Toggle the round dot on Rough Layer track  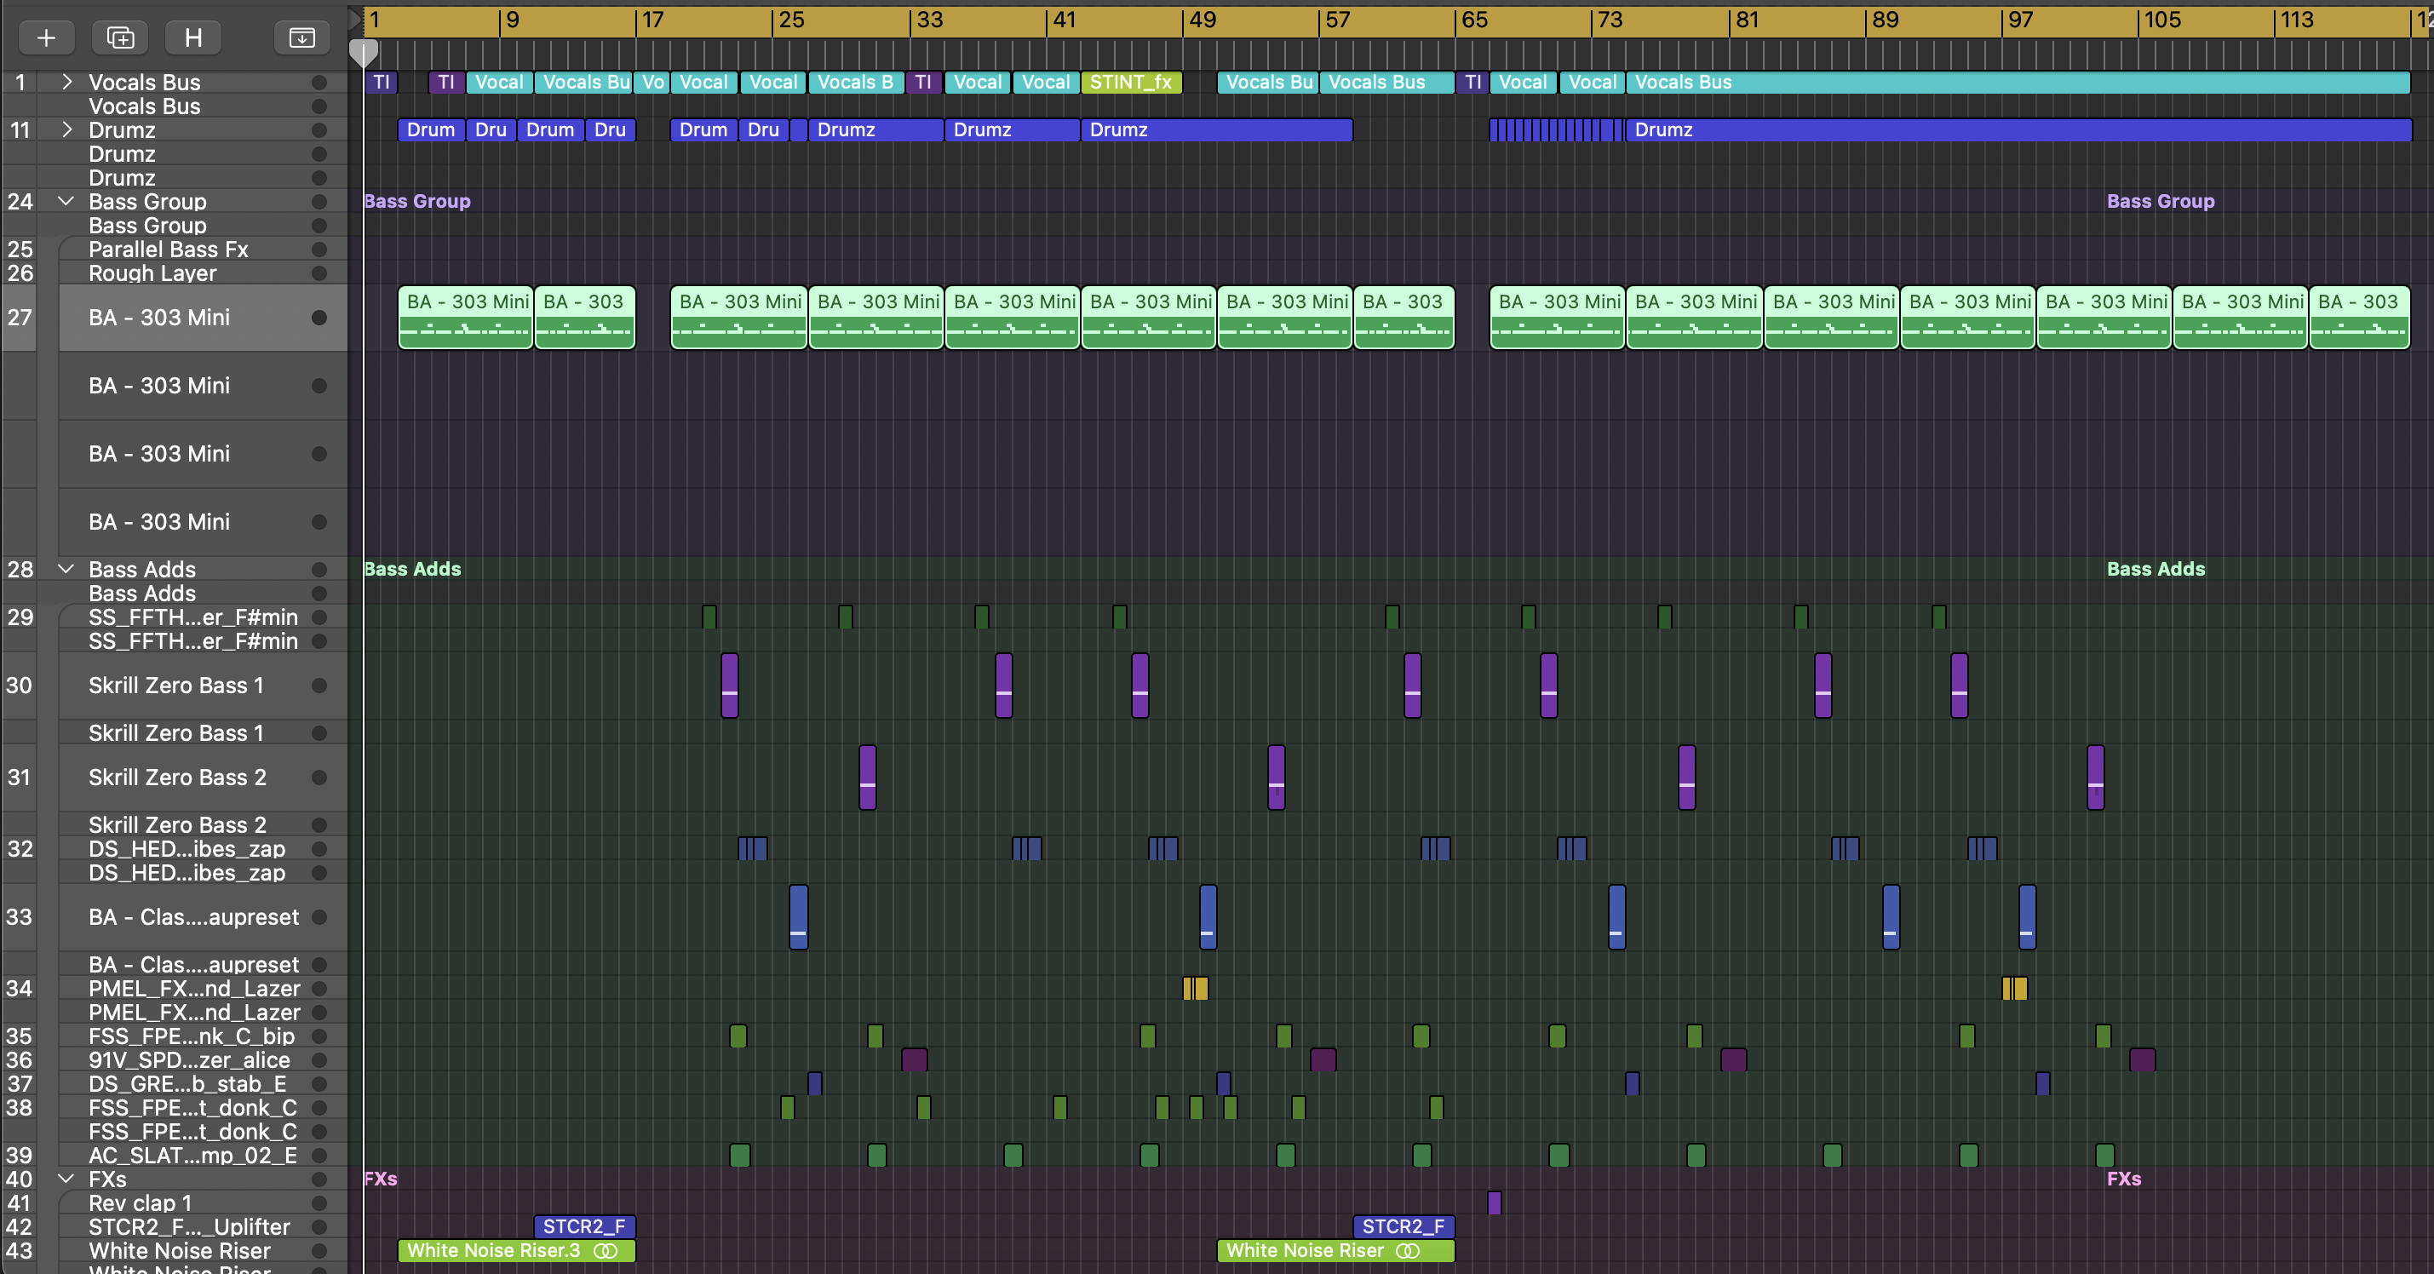click(x=319, y=273)
